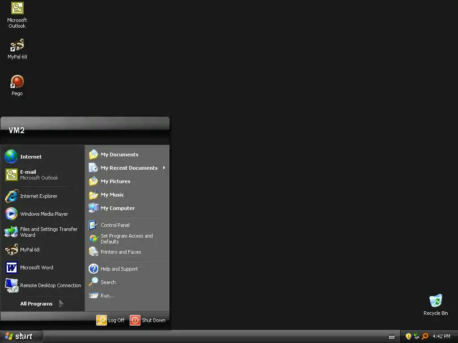Click the keyboard icon on taskbar
Viewport: 458px width, 343px height.
click(x=392, y=337)
